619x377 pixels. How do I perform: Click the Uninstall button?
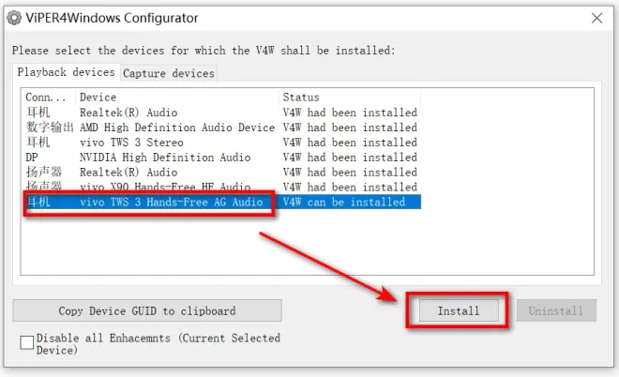[556, 310]
